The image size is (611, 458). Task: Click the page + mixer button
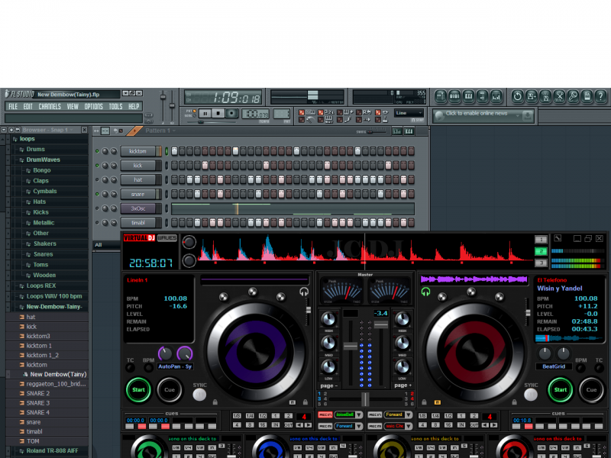402,385
